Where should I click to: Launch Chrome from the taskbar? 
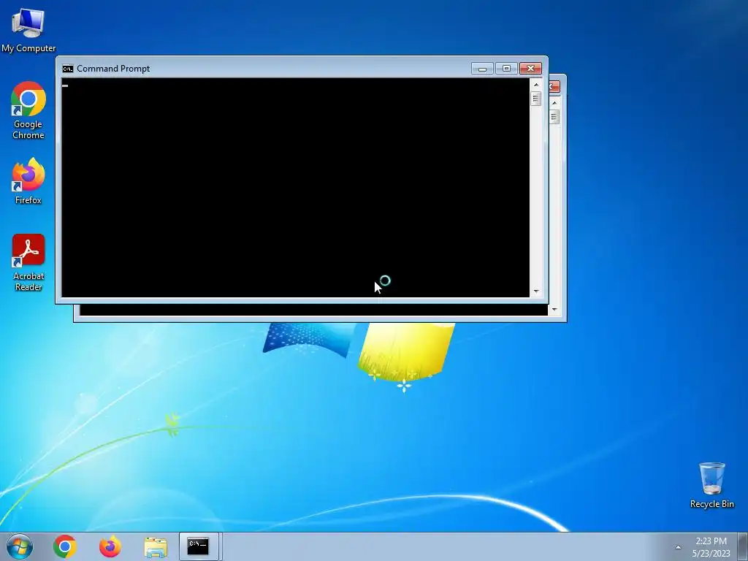click(x=65, y=546)
